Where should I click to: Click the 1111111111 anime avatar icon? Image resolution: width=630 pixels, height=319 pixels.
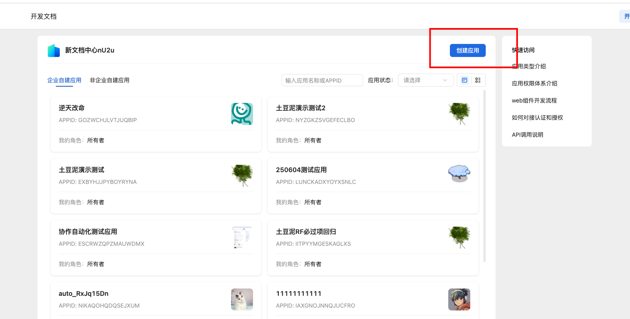coord(459,299)
